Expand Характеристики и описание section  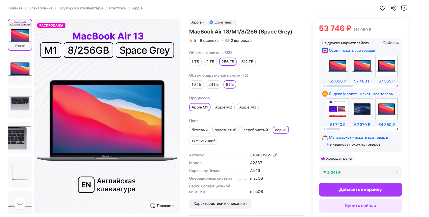pyautogui.click(x=220, y=204)
